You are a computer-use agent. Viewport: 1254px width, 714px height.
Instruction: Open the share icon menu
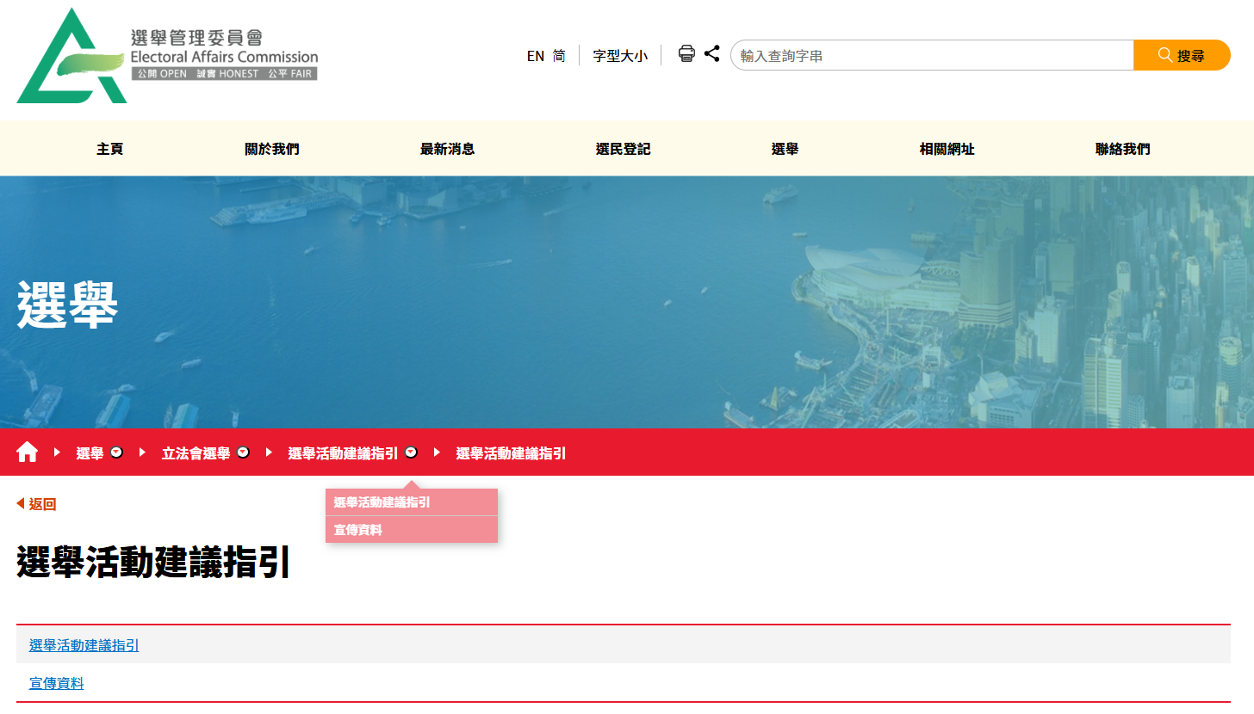click(711, 54)
